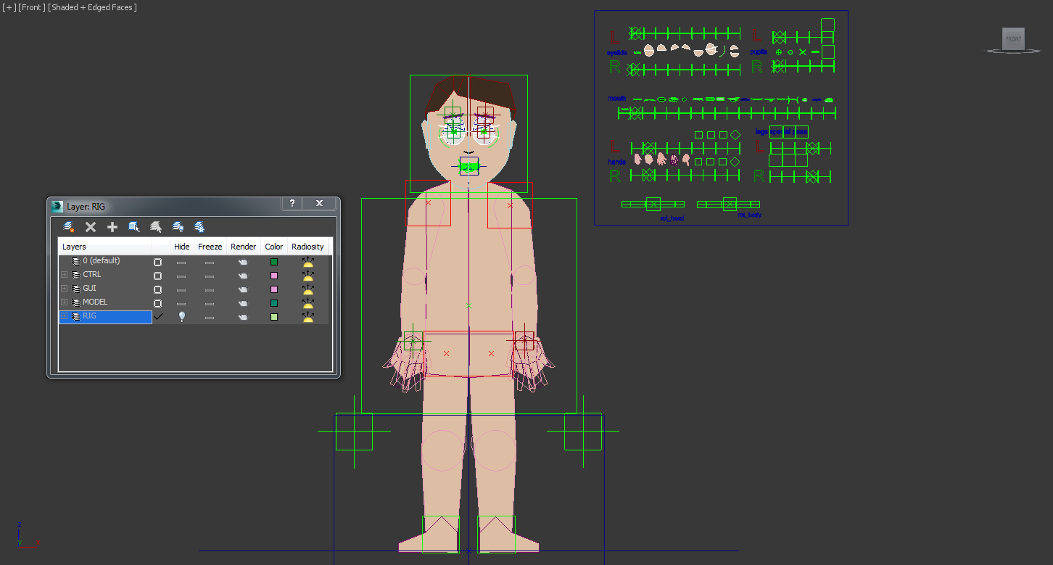1053x565 pixels.
Task: Click the Freeze column header
Action: tap(210, 247)
